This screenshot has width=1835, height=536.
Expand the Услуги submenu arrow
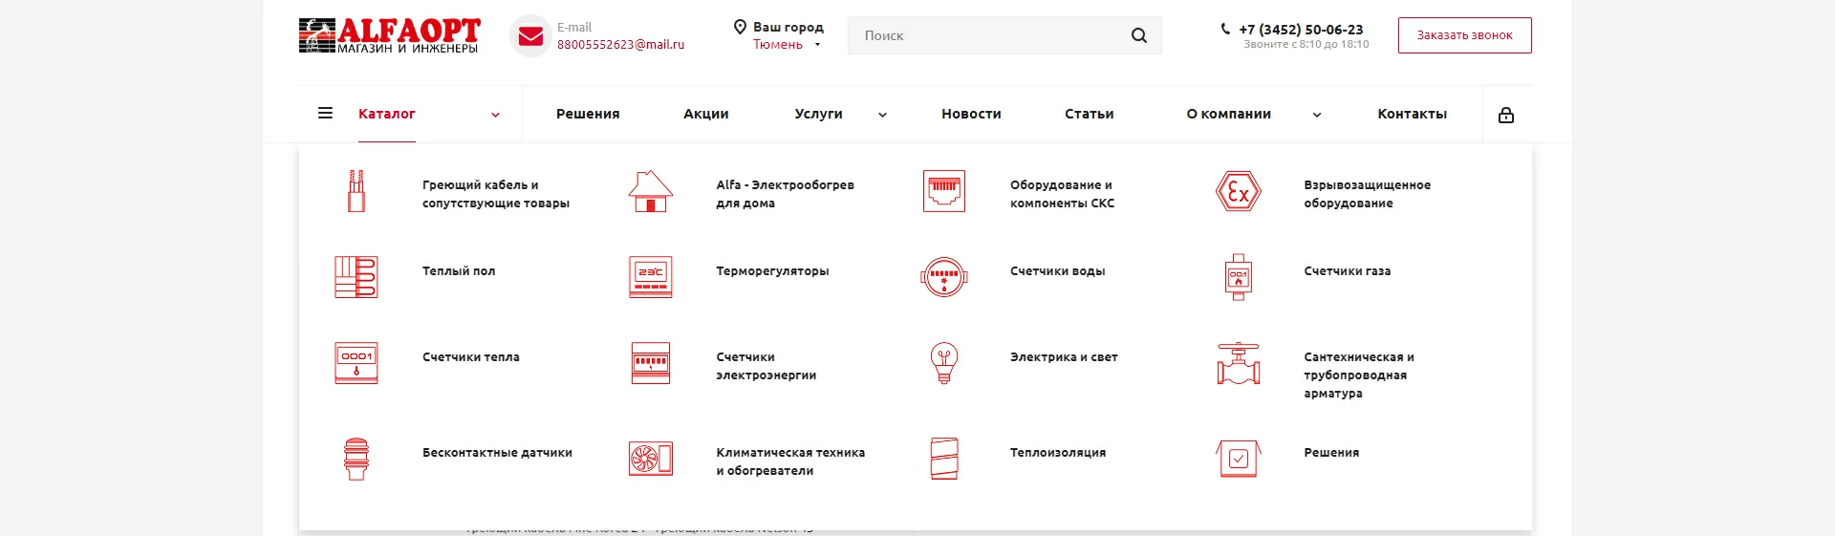[x=882, y=115]
